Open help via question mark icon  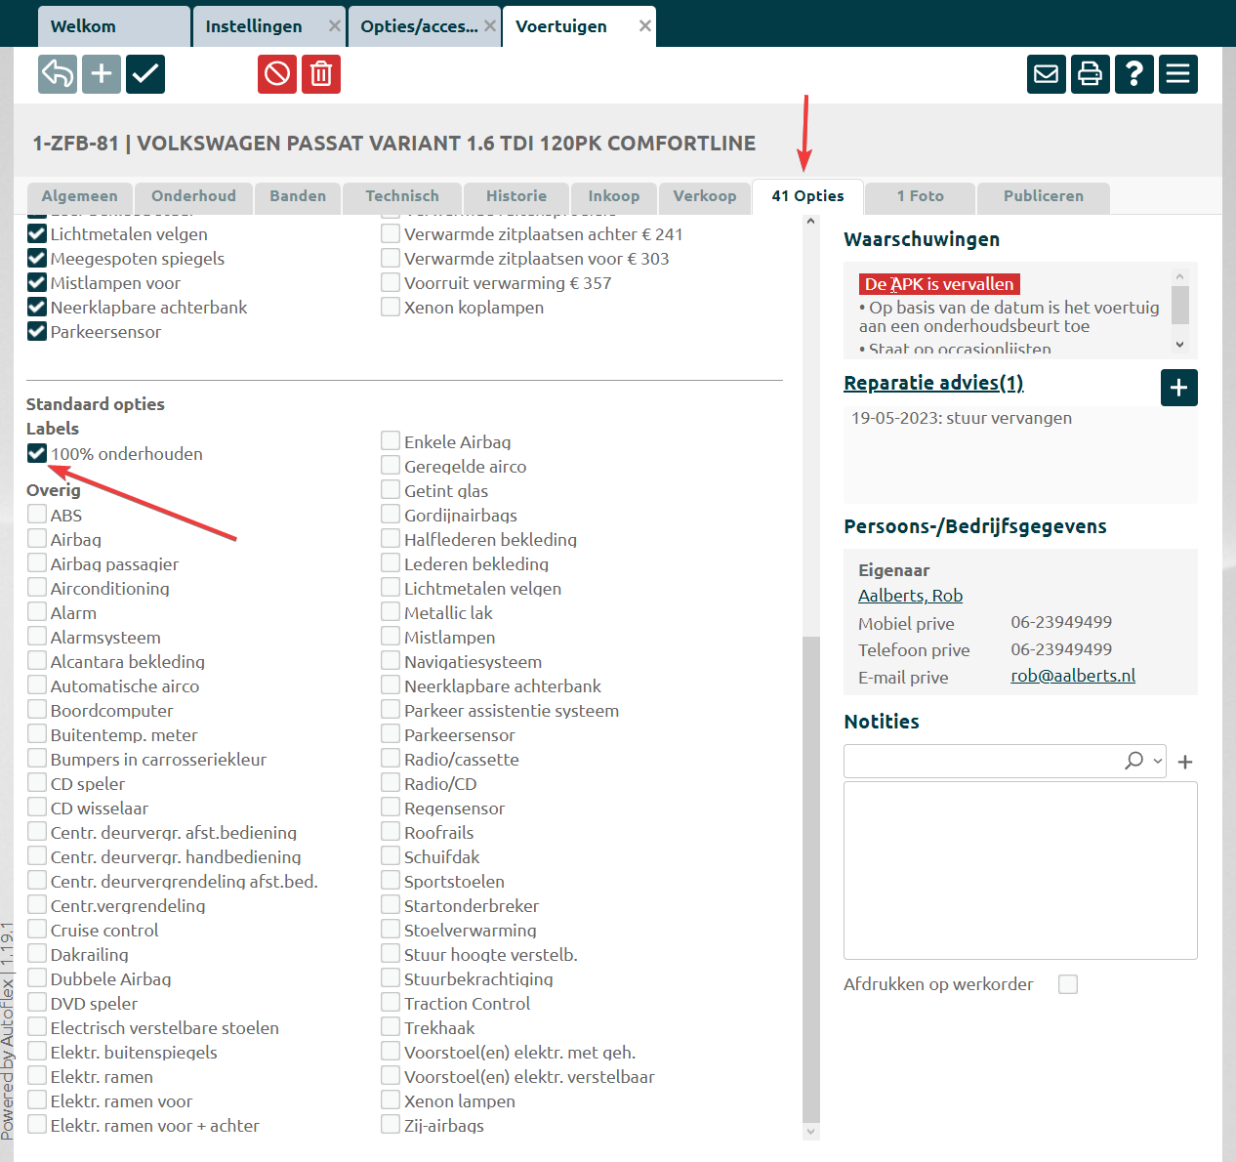point(1134,74)
